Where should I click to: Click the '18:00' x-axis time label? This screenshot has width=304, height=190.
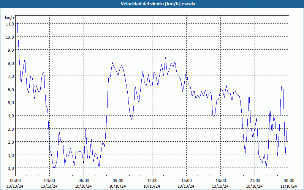(220, 181)
